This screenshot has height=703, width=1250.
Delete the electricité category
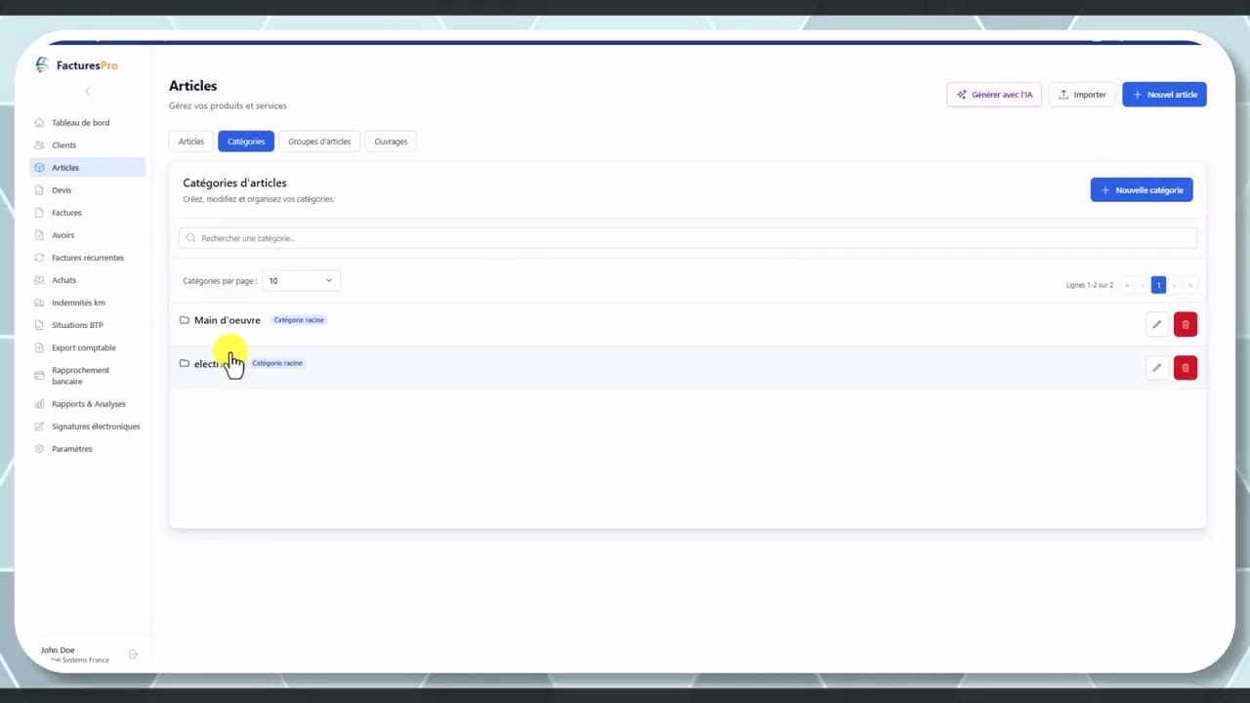point(1186,368)
